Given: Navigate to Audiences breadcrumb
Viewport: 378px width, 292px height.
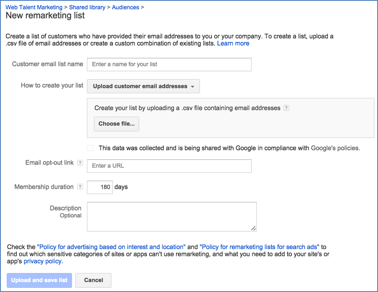Looking at the screenshot, I should pyautogui.click(x=125, y=7).
